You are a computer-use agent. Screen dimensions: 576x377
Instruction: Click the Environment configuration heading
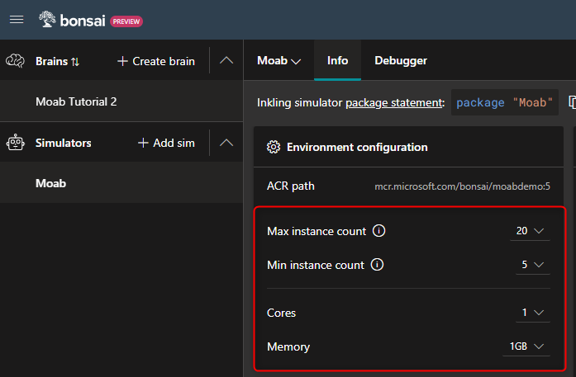[x=357, y=148]
